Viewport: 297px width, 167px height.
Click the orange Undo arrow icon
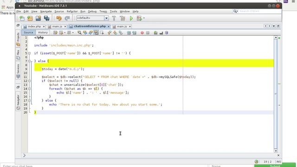pos(59,19)
